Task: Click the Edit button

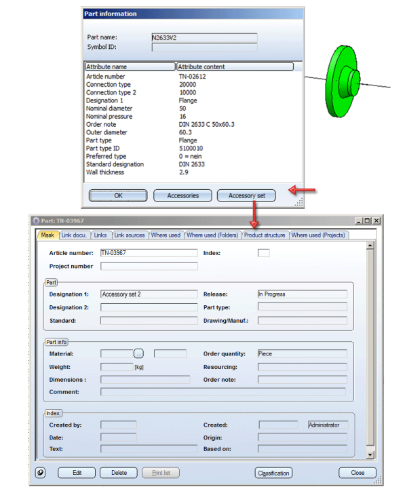Action: click(x=77, y=473)
